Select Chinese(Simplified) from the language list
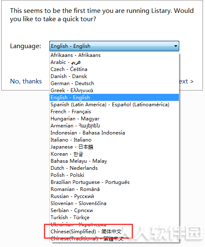205x247 pixels. (114, 231)
